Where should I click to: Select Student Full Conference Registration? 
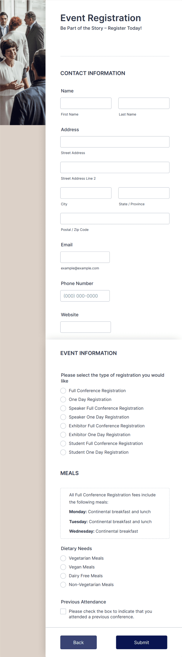click(x=63, y=443)
